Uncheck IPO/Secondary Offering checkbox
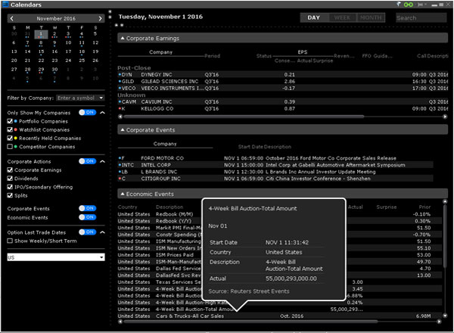 [x=10, y=187]
